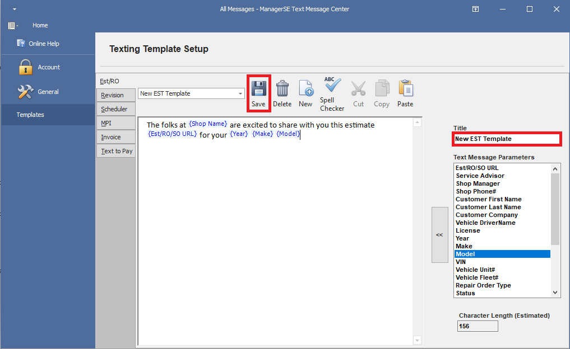The width and height of the screenshot is (570, 349).
Task: Open the quick access arrow in title bar
Action: coord(15,9)
